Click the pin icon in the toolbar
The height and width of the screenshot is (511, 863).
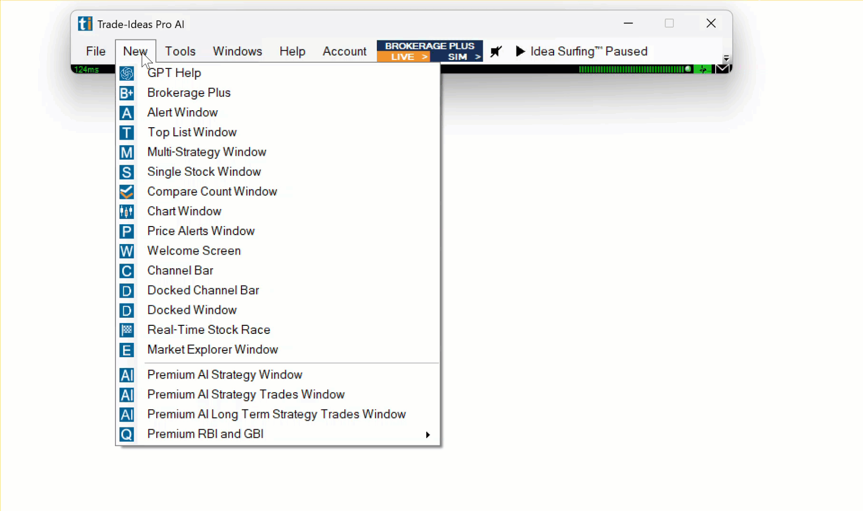click(x=496, y=51)
